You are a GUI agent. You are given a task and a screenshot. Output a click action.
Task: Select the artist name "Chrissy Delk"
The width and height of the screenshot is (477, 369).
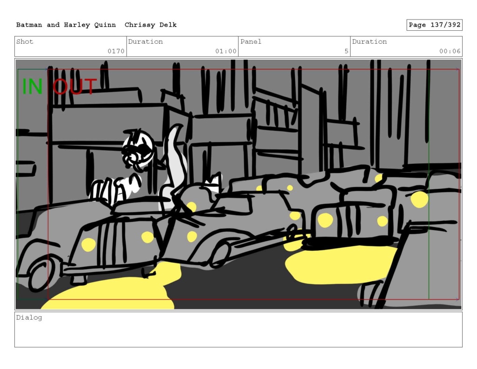point(150,25)
